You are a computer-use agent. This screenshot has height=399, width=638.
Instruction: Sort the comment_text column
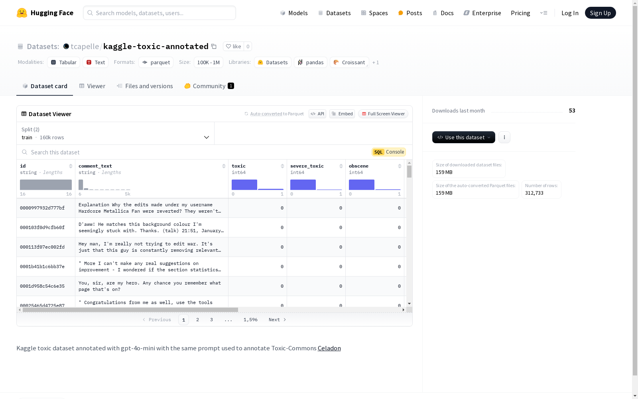tap(224, 166)
